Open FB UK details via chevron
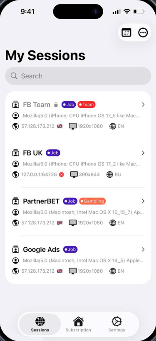The height and width of the screenshot is (341, 156). coord(143,153)
